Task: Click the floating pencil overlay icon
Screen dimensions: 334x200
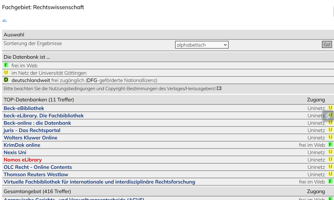Action: click(328, 116)
